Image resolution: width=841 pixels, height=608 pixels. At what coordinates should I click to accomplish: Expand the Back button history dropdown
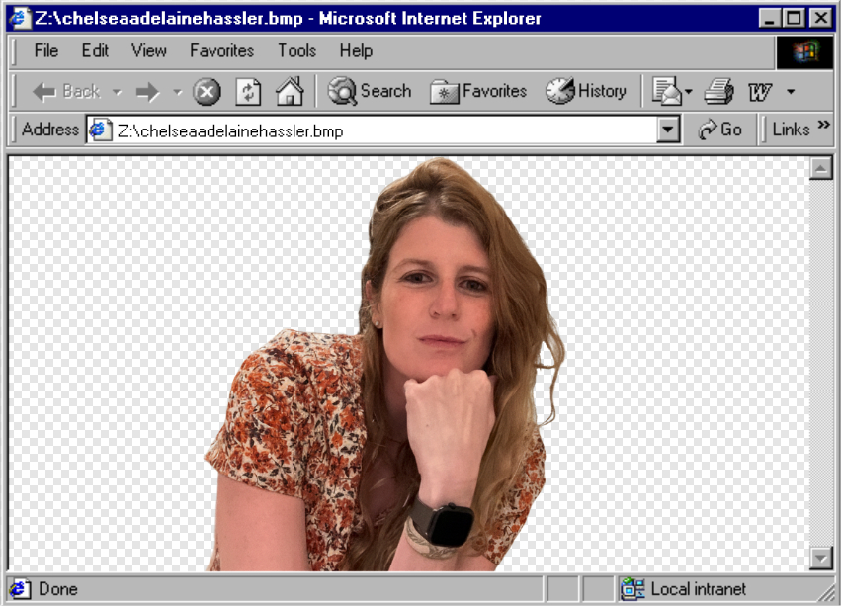117,92
